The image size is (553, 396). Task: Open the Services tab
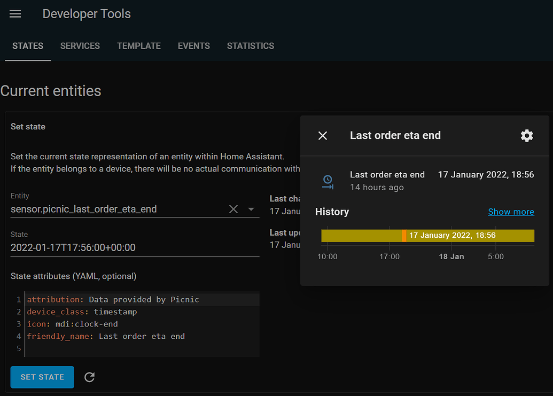pos(80,46)
